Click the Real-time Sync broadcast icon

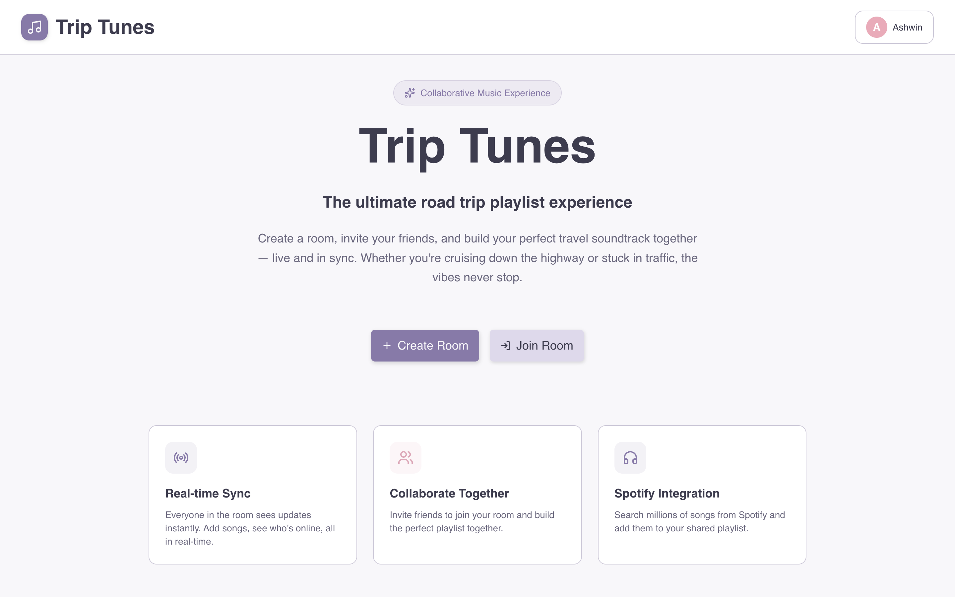tap(181, 458)
